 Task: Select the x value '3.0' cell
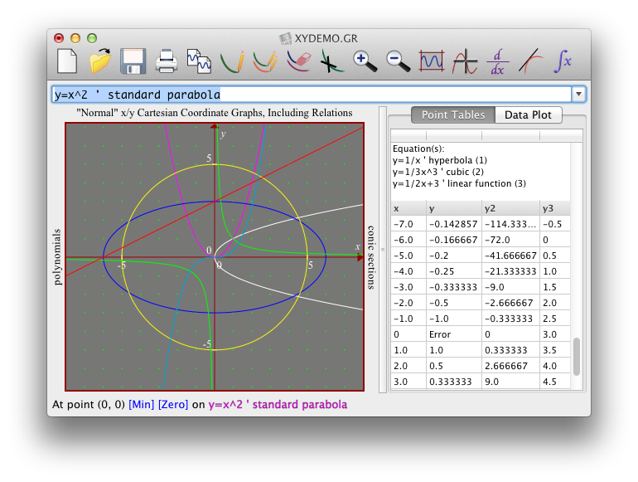pyautogui.click(x=408, y=382)
